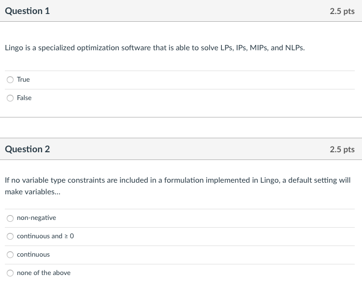Select the True radio button
The width and height of the screenshot is (362, 290).
(x=10, y=80)
